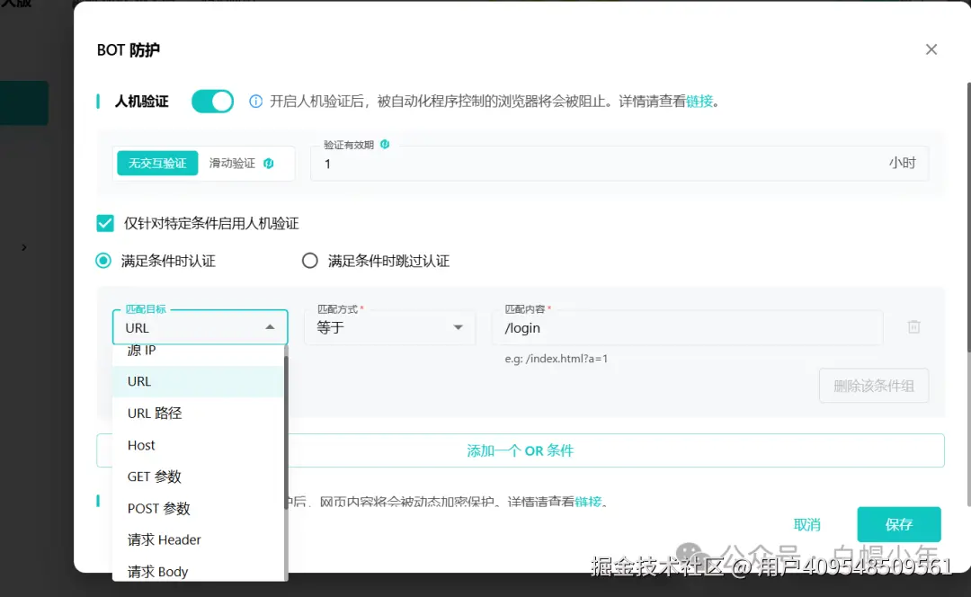
Task: Choose 请求Header from the dropdown options
Action: (163, 539)
